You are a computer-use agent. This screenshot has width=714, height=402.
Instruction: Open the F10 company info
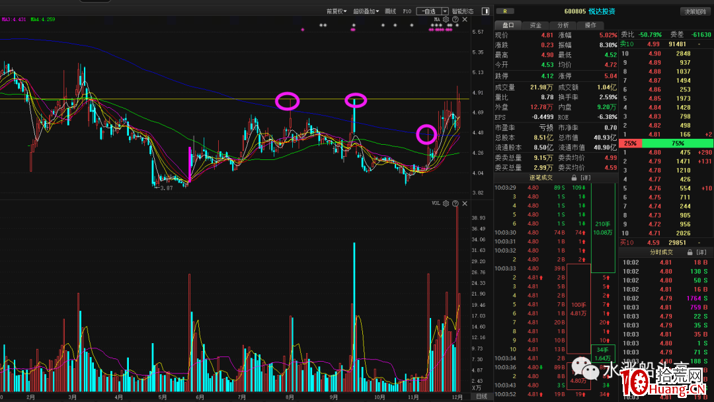pos(407,11)
